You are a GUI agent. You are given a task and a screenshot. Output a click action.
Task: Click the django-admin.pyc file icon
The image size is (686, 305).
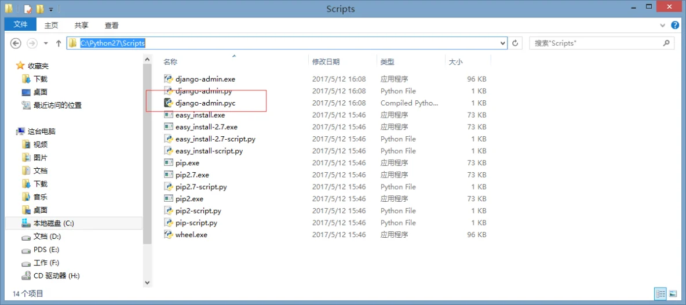pyautogui.click(x=168, y=103)
